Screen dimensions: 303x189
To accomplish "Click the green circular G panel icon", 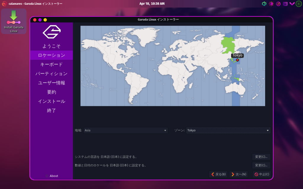I will pyautogui.click(x=299, y=4).
